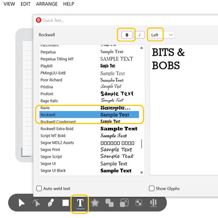Screen dimensions: 218x218
Task: Choose the Rockwell Extra Bold font
Action: [89, 129]
